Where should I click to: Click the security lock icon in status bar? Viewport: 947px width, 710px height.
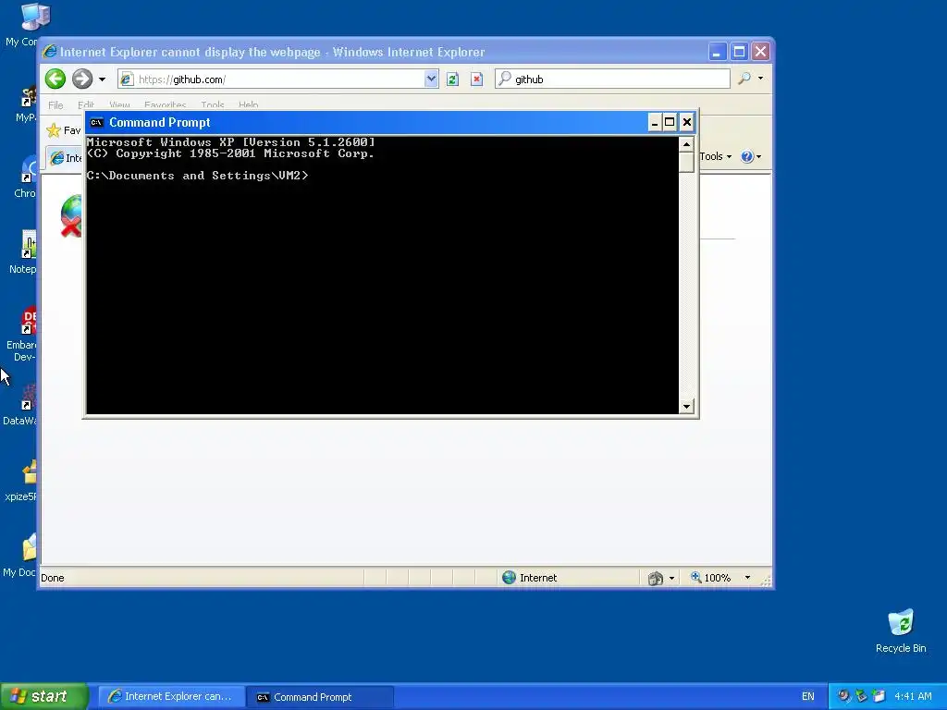tap(656, 579)
